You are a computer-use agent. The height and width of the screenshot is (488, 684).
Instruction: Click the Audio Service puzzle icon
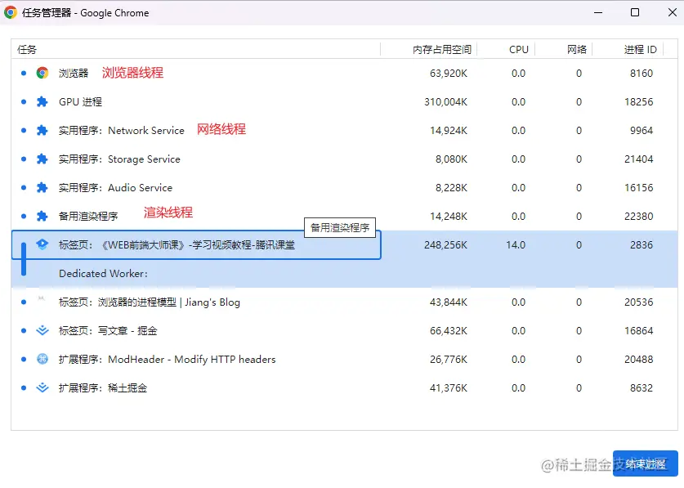(42, 188)
